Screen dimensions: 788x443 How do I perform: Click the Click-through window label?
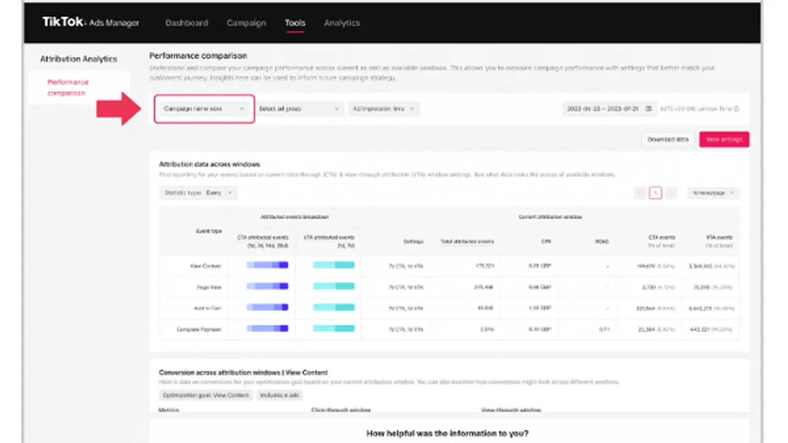pos(341,410)
